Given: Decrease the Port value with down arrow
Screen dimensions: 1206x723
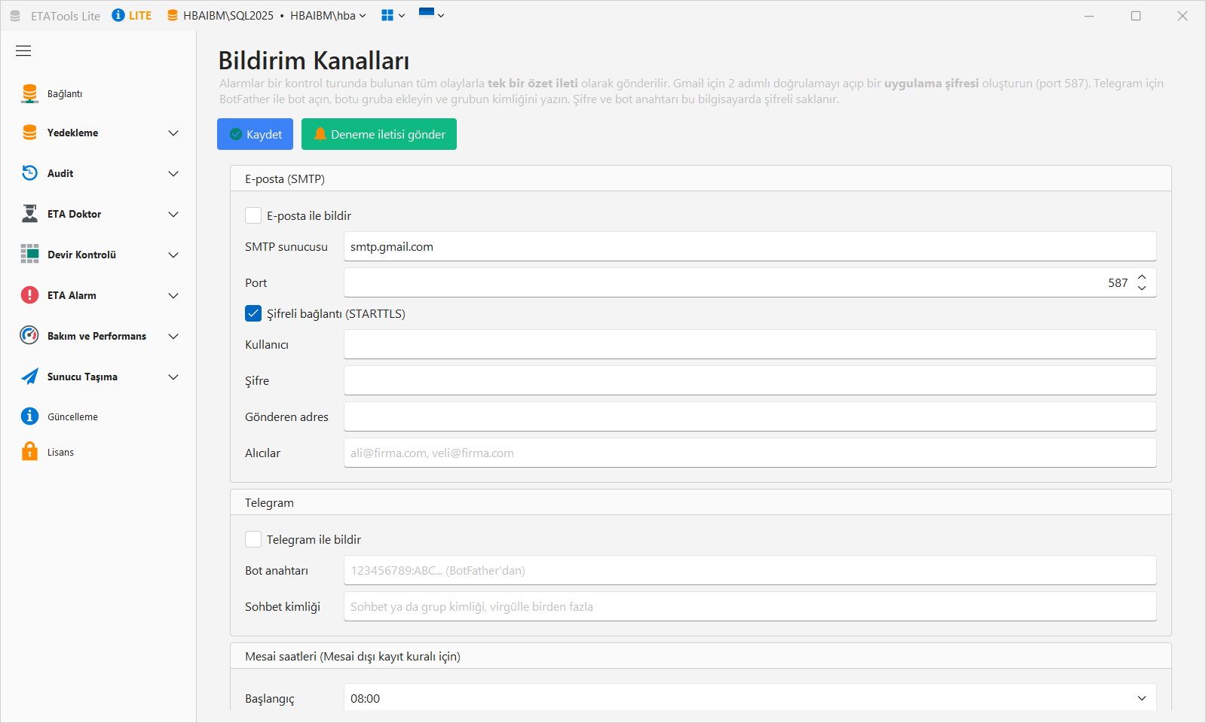Looking at the screenshot, I should coord(1142,288).
